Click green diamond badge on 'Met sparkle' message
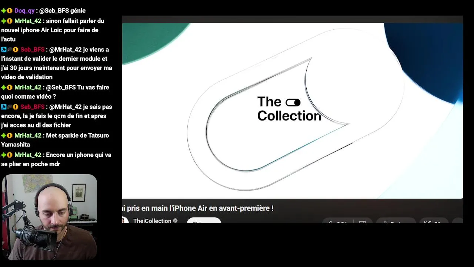This screenshot has width=474, height=267. click(x=4, y=136)
